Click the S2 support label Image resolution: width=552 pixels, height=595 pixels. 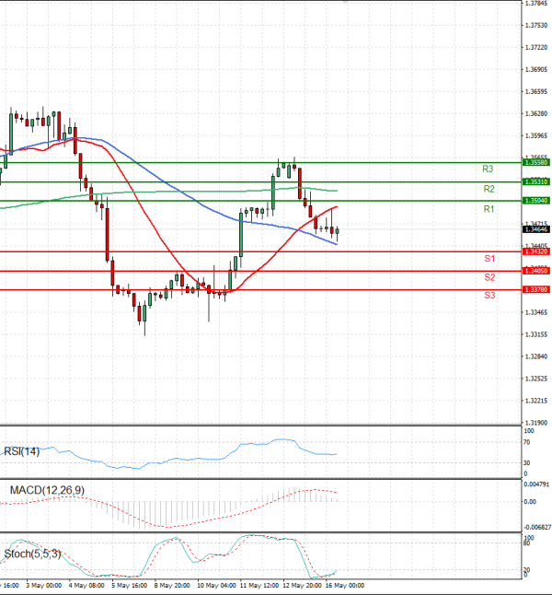coord(489,277)
